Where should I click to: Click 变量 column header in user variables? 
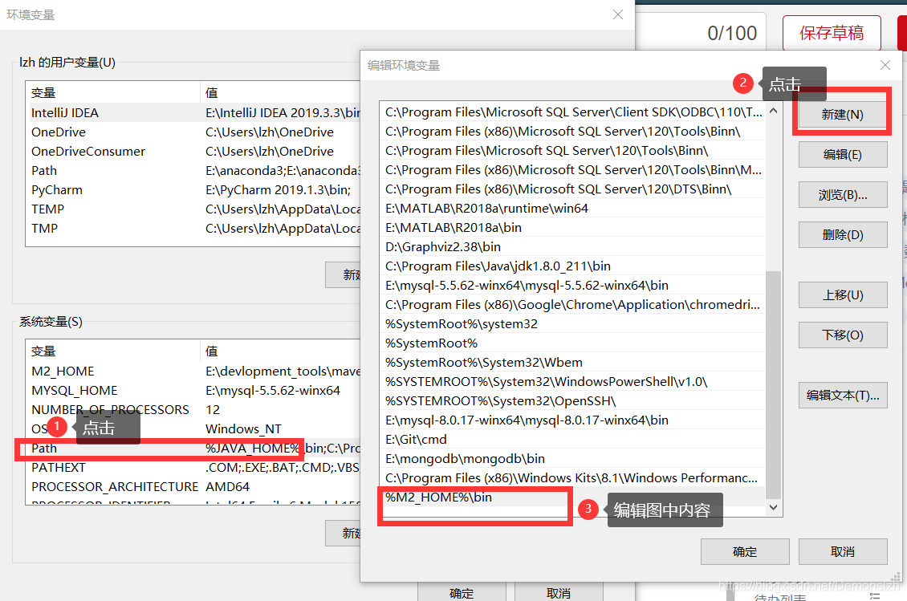(113, 92)
